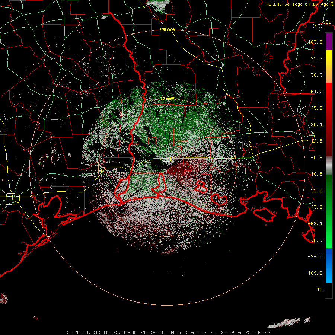Pick the black TH segment of the color bar
Screen dimensions: 335x335
329,290
